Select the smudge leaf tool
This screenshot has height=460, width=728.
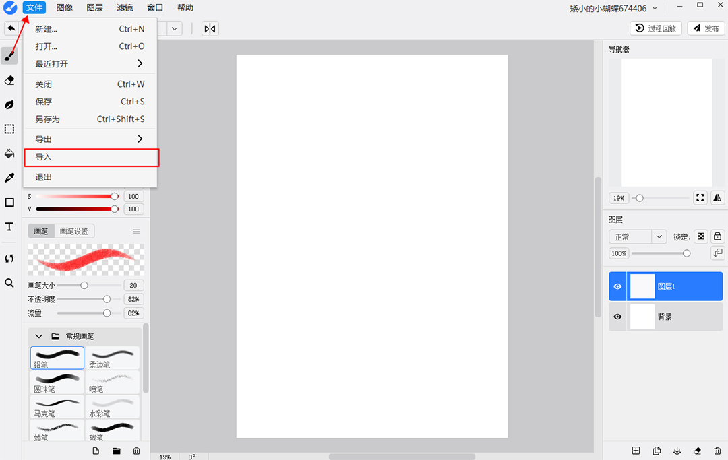tap(9, 105)
